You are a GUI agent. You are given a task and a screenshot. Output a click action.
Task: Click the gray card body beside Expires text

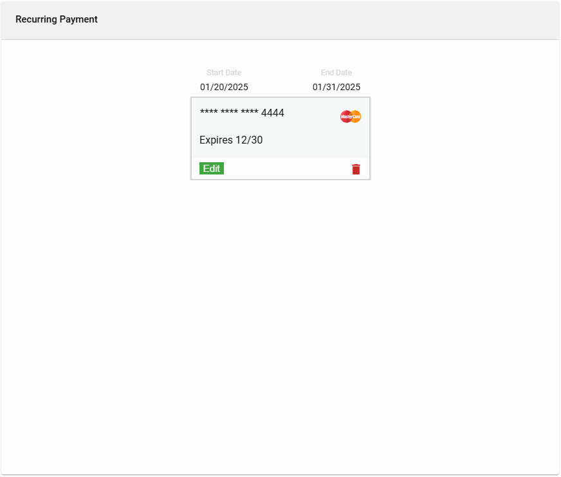coord(315,140)
